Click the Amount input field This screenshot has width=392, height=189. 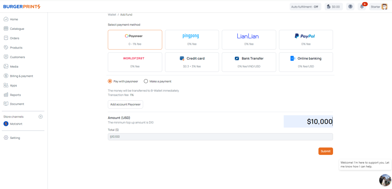tap(308, 122)
